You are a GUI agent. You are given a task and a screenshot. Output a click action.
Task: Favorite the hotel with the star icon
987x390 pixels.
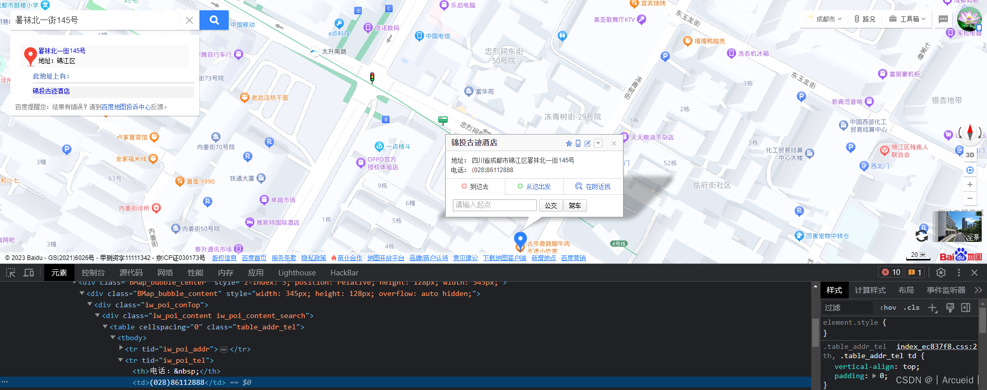[x=569, y=143]
